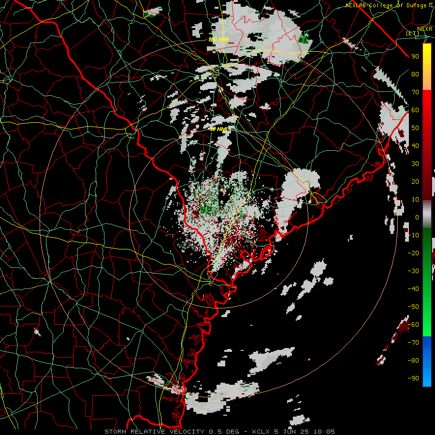Viewport: 435px width, 435px height.
Task: Click the 80 value on the velocity scale
Action: [x=415, y=74]
